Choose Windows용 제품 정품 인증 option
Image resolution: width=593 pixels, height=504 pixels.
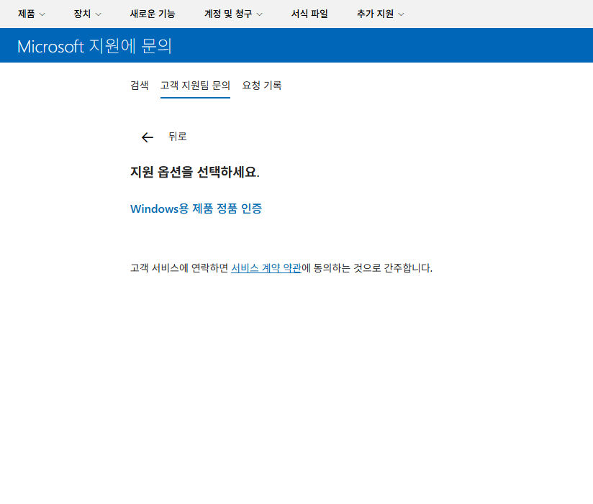click(196, 209)
